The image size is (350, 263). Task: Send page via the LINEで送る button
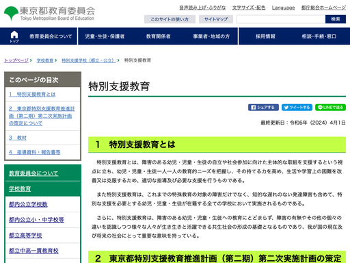pyautogui.click(x=330, y=108)
